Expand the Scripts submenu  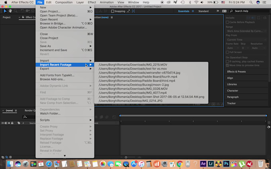tap(65, 120)
